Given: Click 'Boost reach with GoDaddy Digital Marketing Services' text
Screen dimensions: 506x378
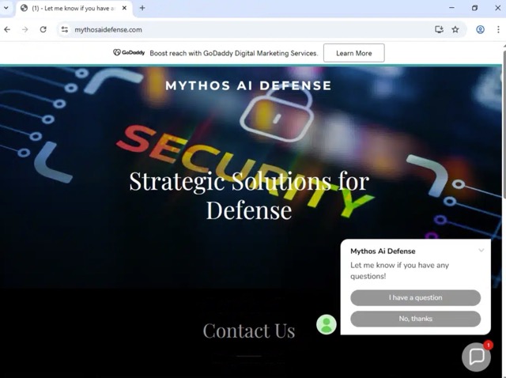Looking at the screenshot, I should 234,53.
